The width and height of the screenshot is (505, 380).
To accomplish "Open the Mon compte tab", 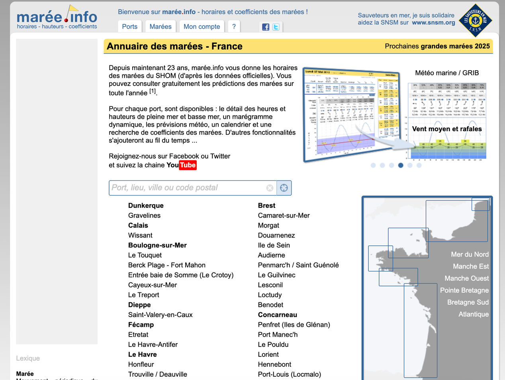I will click(202, 27).
